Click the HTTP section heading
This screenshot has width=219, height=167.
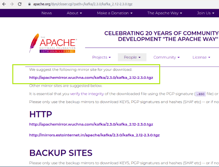click(x=41, y=114)
